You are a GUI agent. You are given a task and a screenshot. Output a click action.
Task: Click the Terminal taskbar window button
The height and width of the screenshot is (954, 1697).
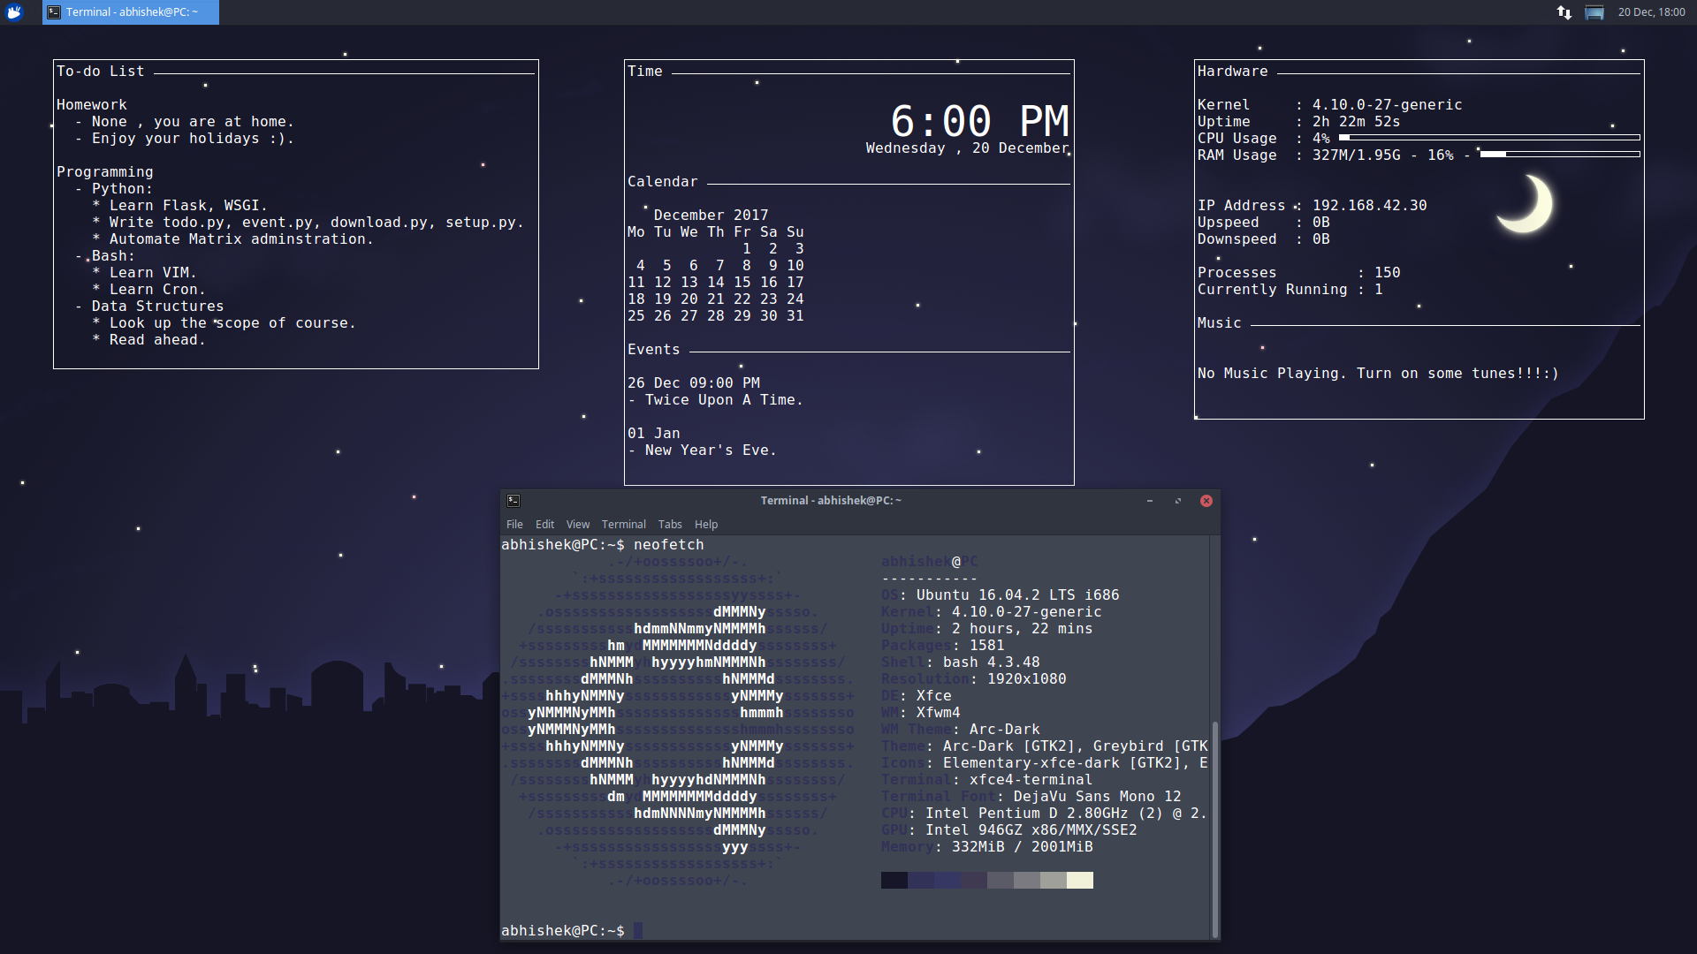coord(131,12)
